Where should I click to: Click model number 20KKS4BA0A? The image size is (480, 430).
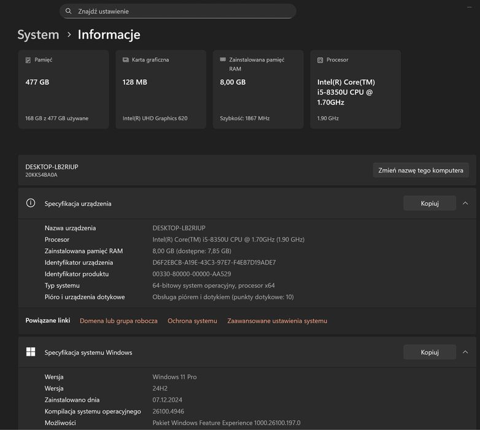41,175
